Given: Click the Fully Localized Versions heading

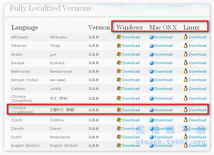Looking at the screenshot, I should [50, 8].
